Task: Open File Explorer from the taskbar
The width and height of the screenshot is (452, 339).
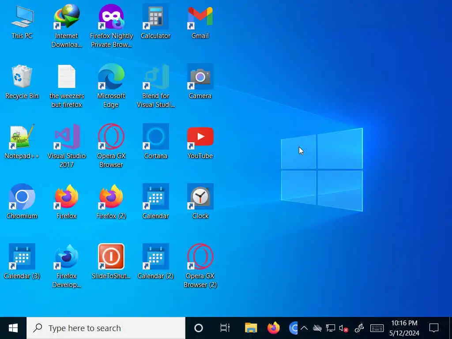Action: [x=251, y=328]
